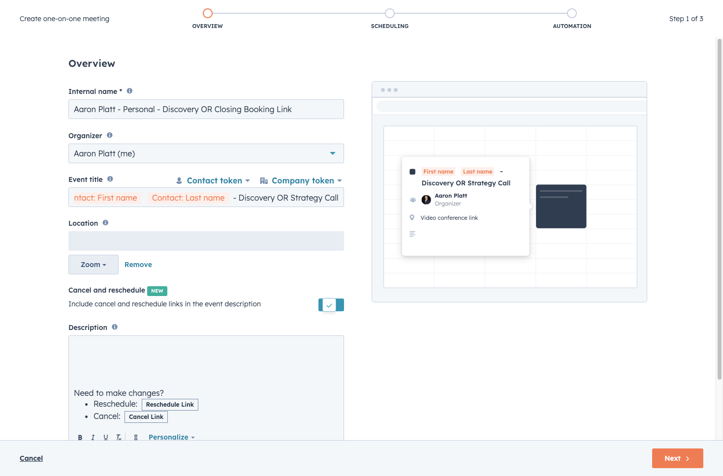Proceed with the Next button
723x476 pixels.
pos(678,458)
